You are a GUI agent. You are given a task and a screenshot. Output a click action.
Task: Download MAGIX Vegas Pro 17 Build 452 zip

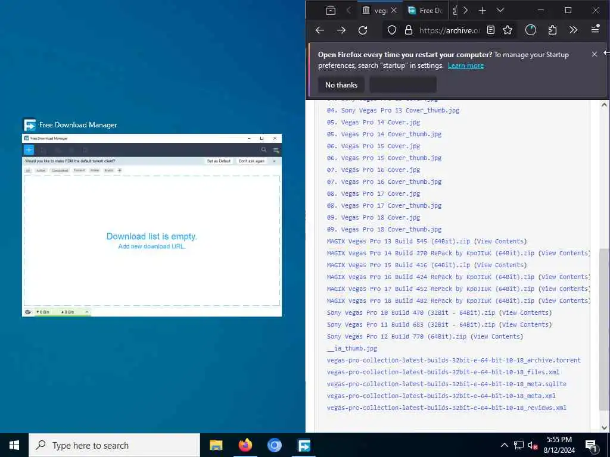pos(430,289)
